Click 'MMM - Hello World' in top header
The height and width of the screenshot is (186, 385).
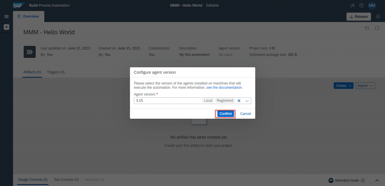pos(186,5)
